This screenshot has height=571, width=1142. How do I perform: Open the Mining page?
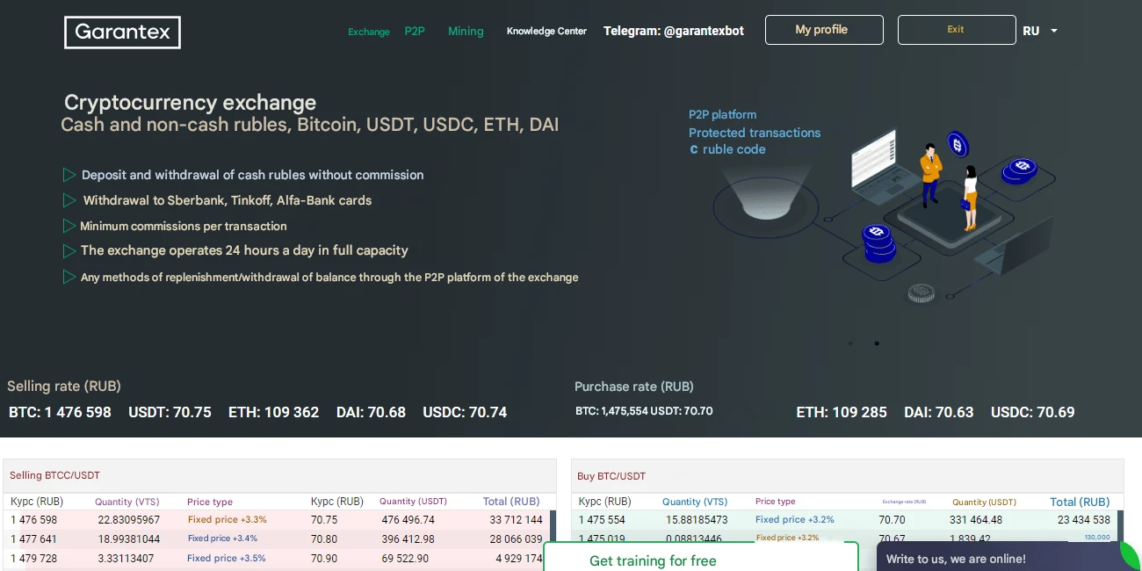click(x=466, y=31)
